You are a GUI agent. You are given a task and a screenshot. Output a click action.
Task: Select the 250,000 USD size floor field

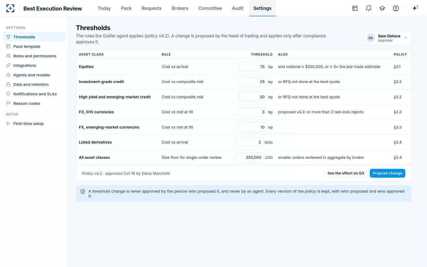[x=250, y=158]
